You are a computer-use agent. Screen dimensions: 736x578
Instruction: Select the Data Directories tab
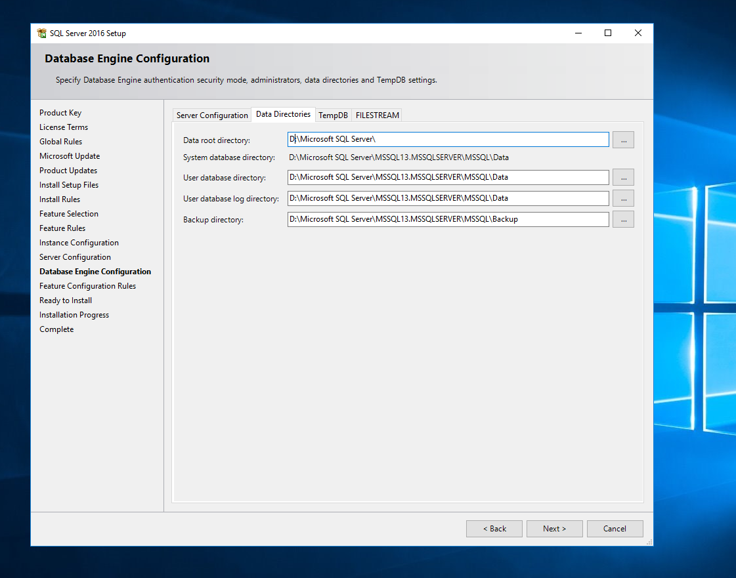[x=283, y=114]
